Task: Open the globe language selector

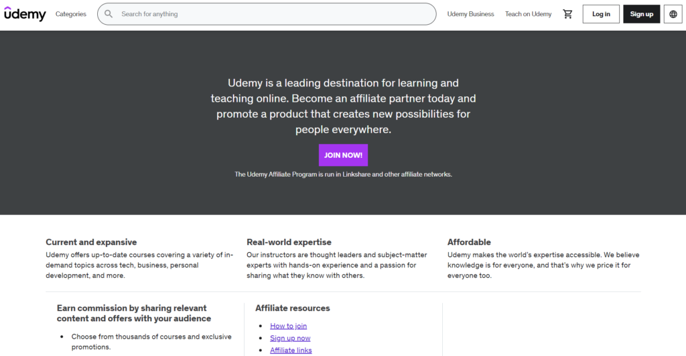Action: click(x=673, y=14)
